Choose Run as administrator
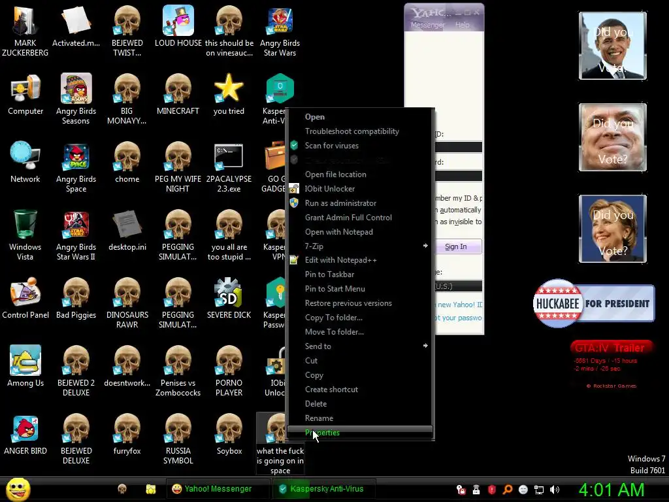 click(x=360, y=203)
